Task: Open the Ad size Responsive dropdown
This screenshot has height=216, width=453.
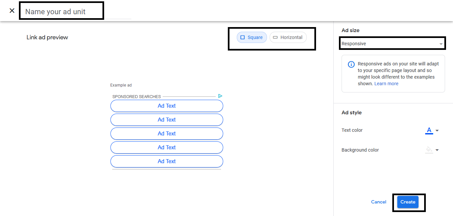Action: point(392,44)
